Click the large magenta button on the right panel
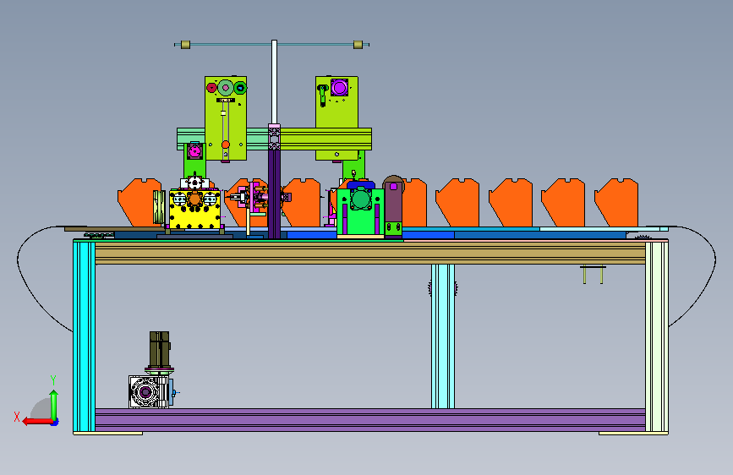Screen dimensions: 733x475 (x=339, y=87)
